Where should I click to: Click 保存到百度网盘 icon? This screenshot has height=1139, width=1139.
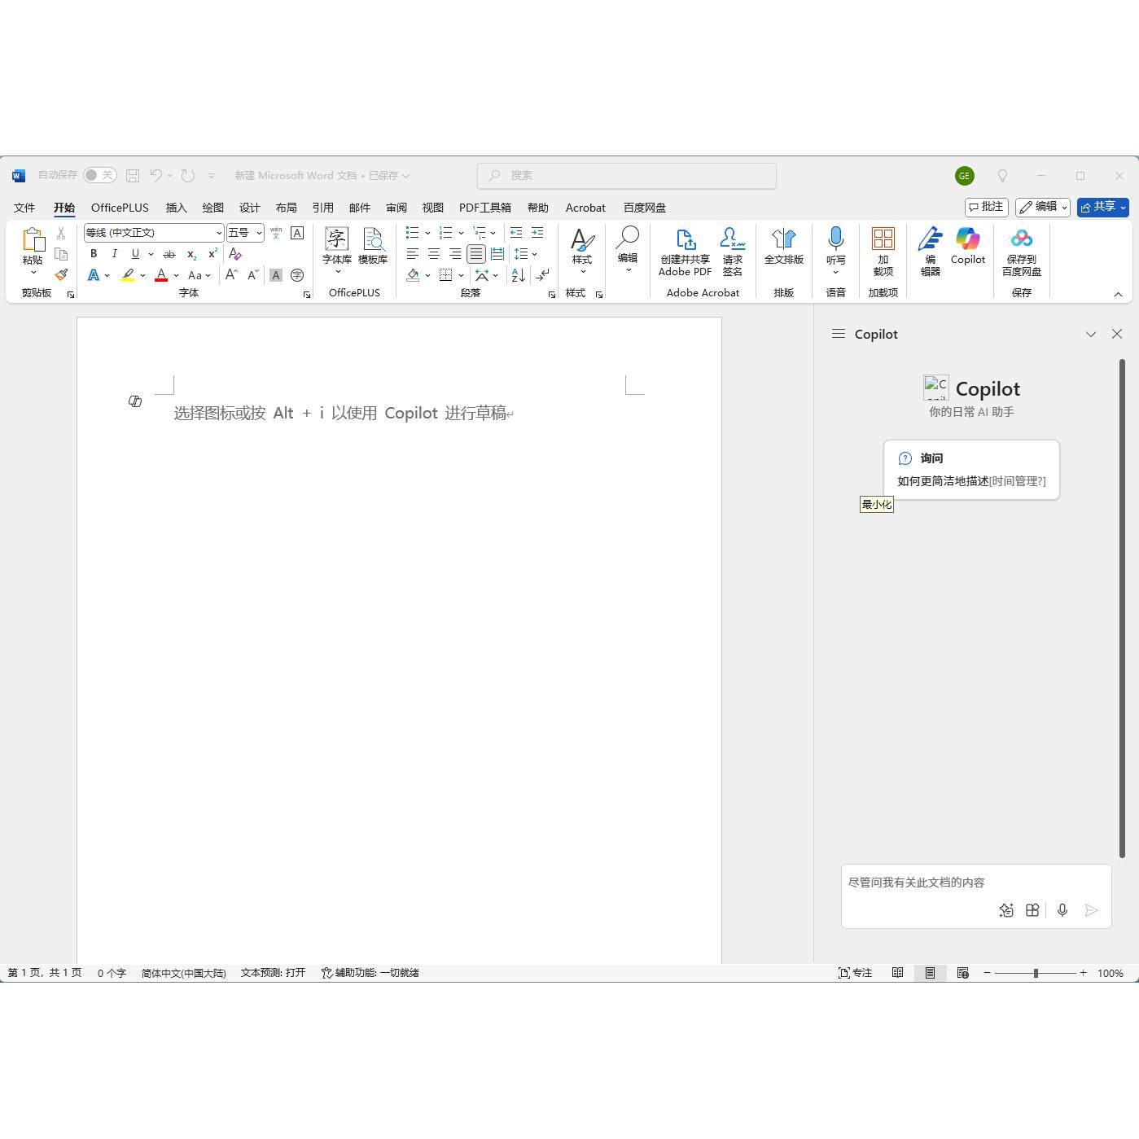pyautogui.click(x=1022, y=252)
